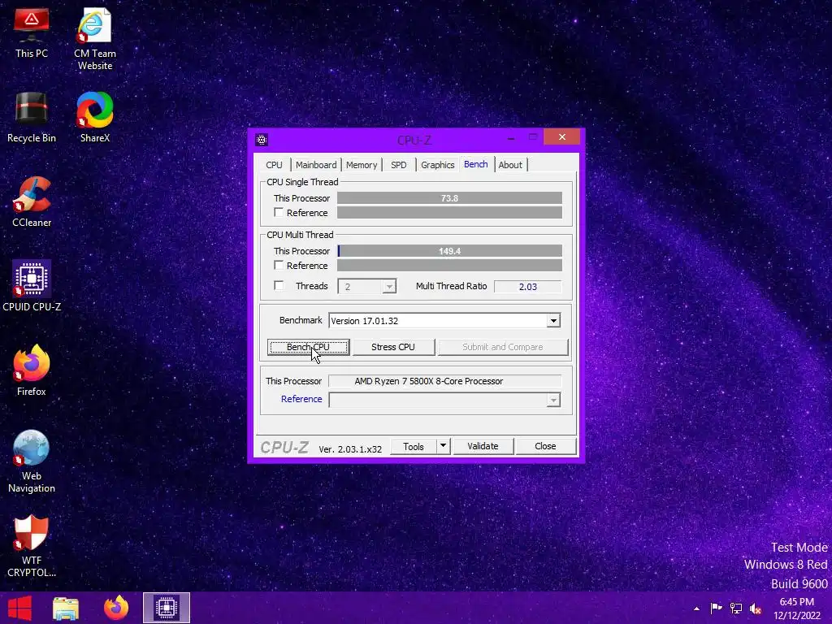Open Benchmark version dropdown
Screen dimensions: 832x624
point(553,320)
